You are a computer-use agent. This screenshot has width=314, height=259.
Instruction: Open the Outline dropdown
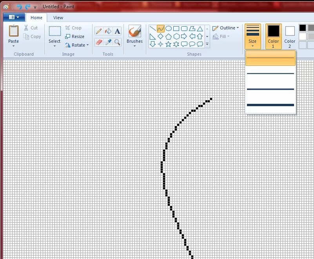226,28
